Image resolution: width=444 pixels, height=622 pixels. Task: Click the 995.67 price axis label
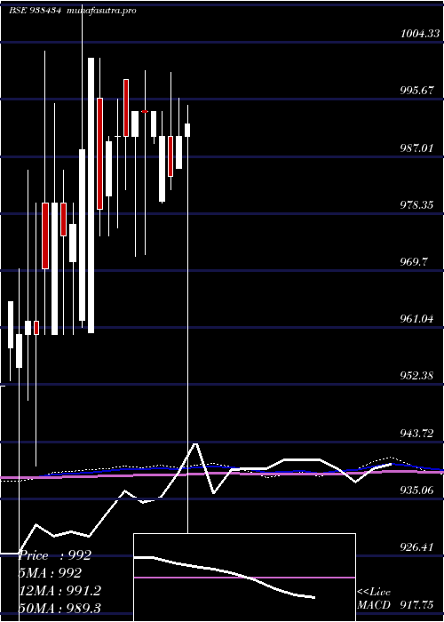[416, 91]
